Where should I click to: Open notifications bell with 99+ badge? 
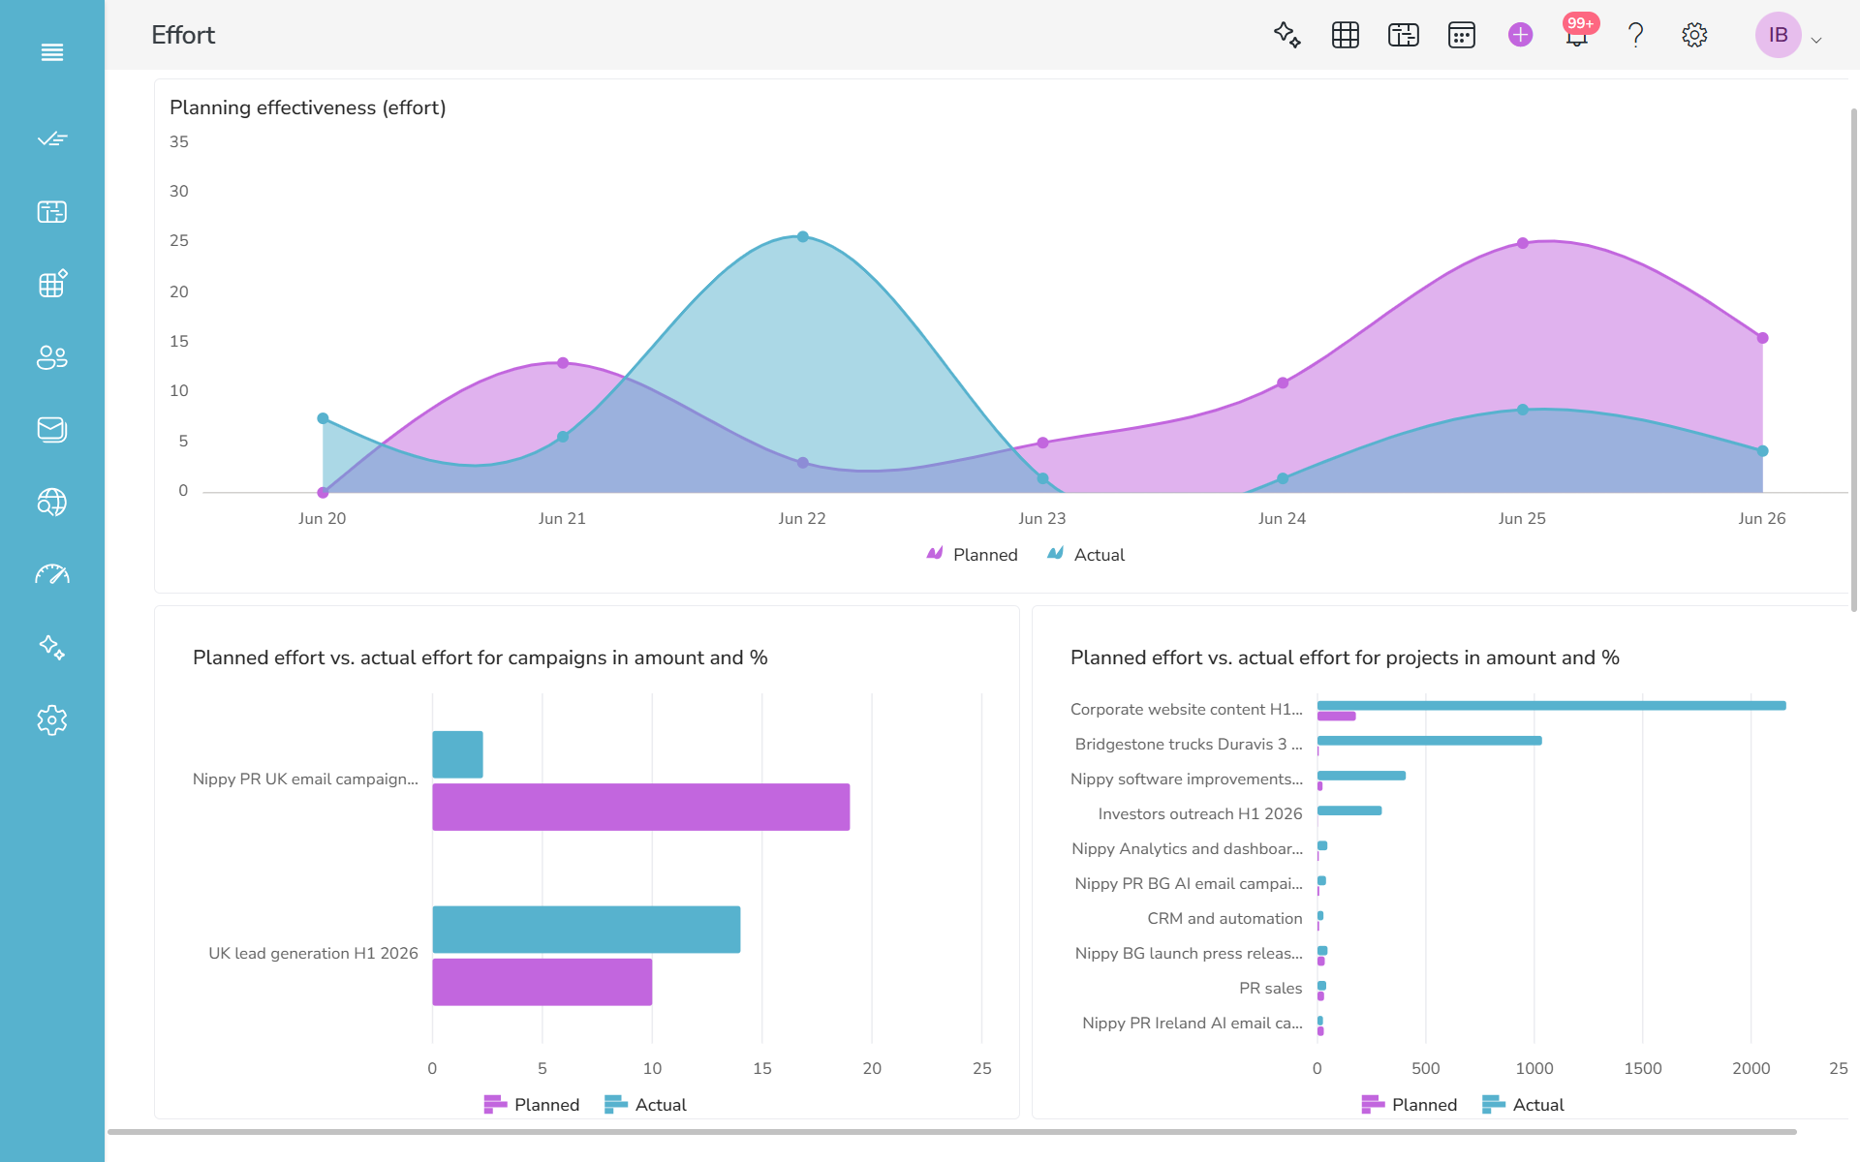(1577, 35)
